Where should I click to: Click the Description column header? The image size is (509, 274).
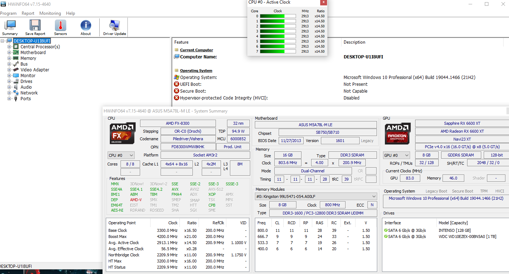point(354,42)
